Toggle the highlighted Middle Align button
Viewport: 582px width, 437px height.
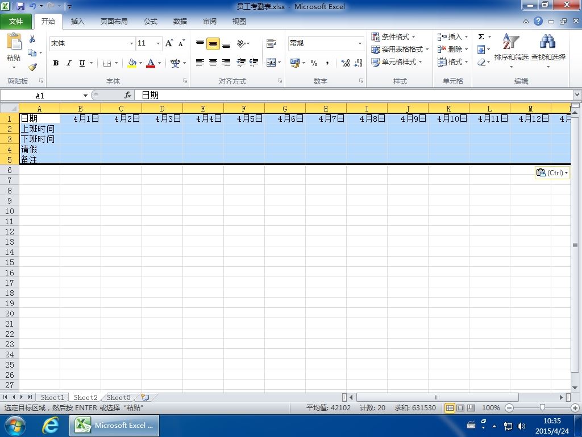pos(213,44)
